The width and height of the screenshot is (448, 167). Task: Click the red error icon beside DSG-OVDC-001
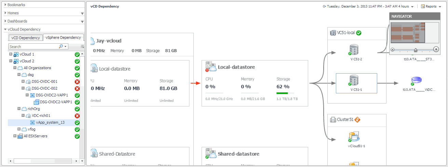(x=77, y=81)
